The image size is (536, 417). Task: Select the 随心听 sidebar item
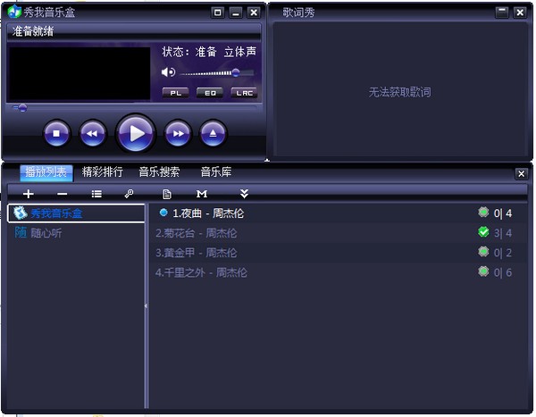pos(76,233)
